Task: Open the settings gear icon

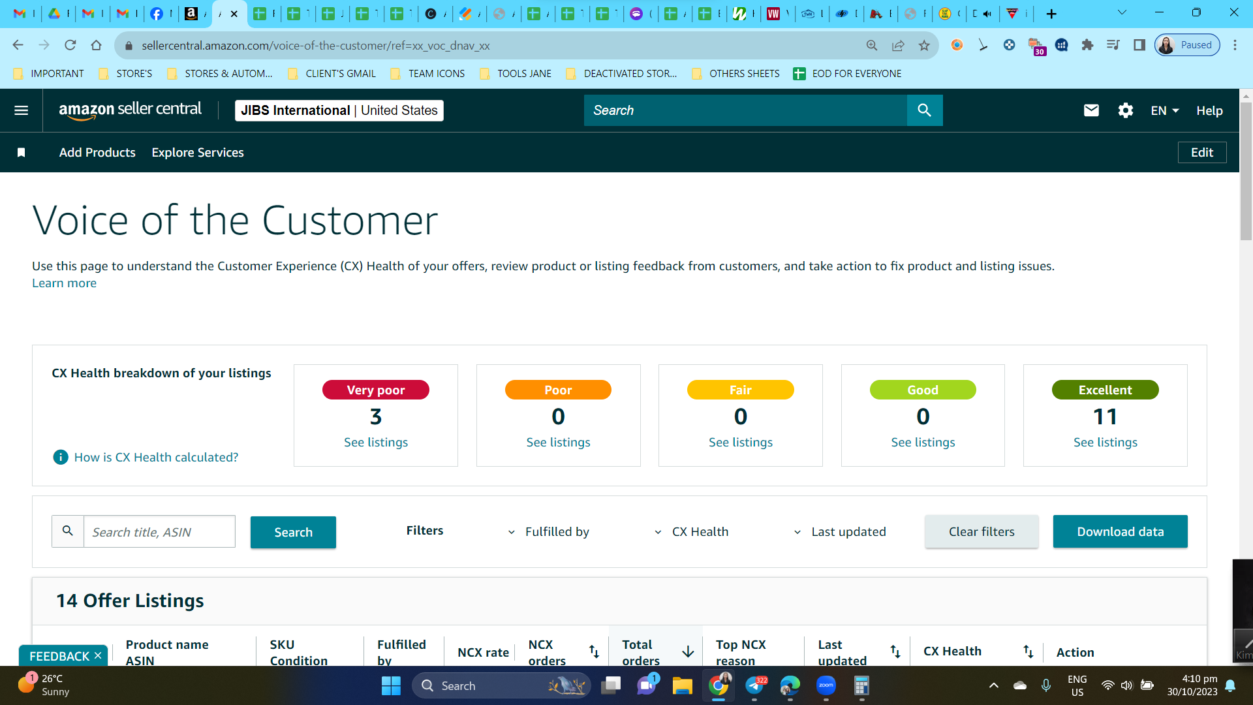Action: pos(1125,110)
